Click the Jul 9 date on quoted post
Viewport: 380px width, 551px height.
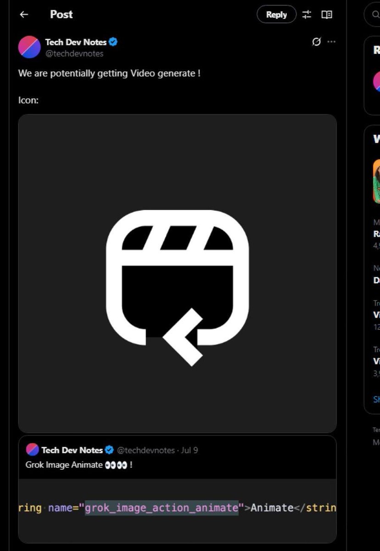click(190, 450)
